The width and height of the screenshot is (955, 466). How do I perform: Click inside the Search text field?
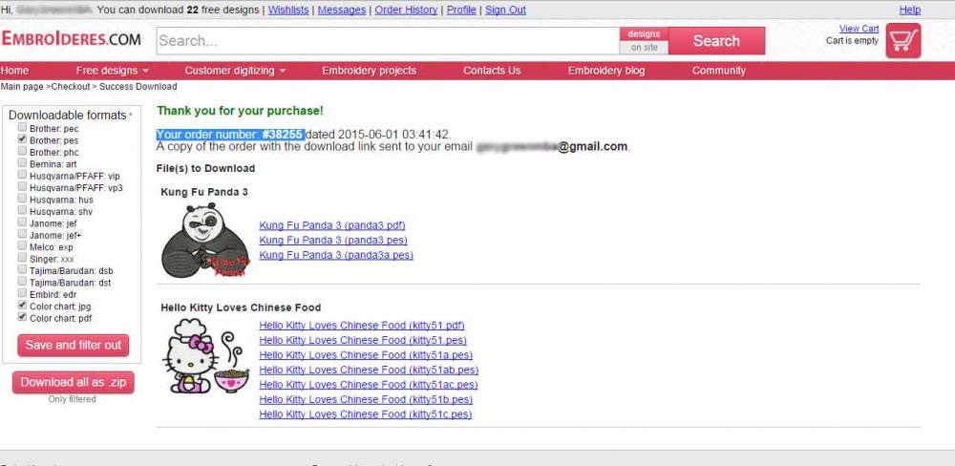tap(386, 41)
